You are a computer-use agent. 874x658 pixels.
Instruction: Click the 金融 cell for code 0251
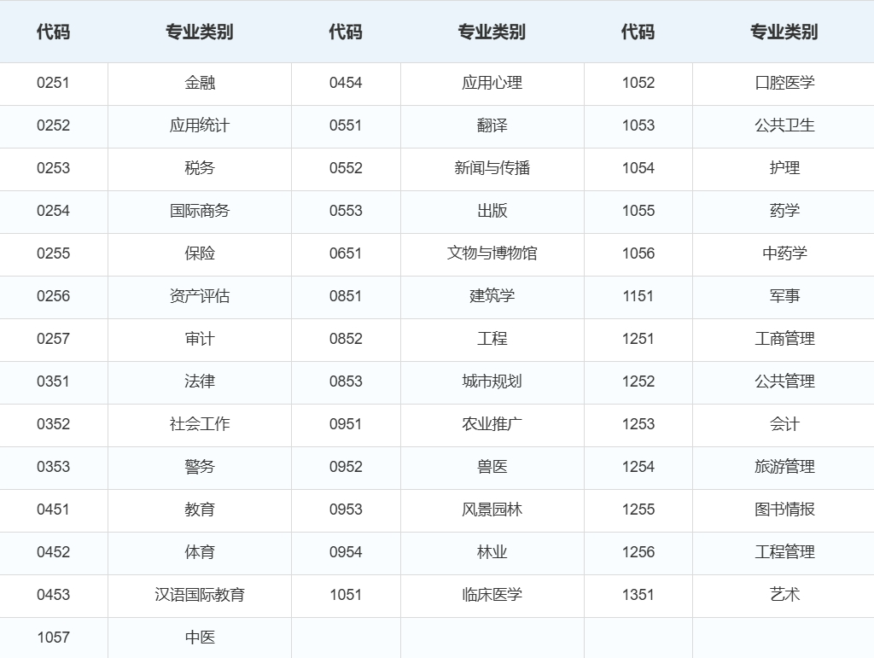[x=200, y=83]
